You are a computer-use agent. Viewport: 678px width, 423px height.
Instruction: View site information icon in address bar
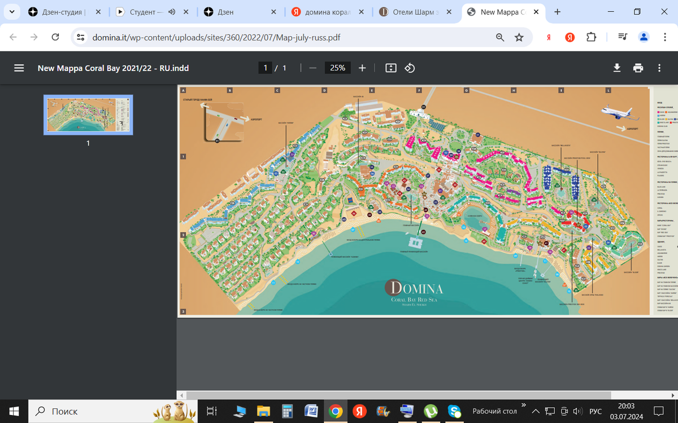(x=81, y=37)
